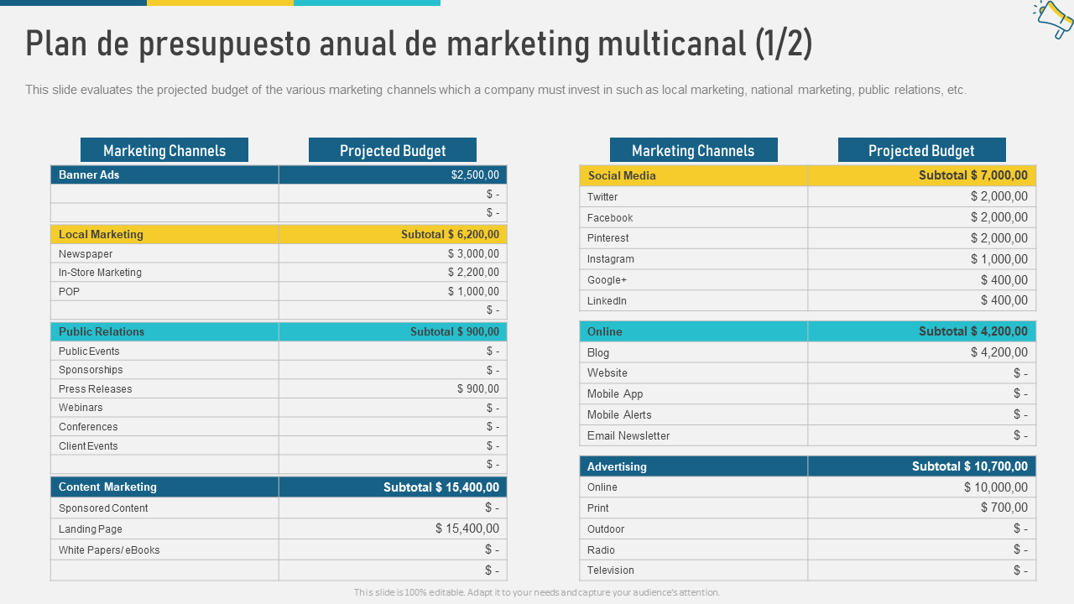Click the "In-Store Marketing" row label

tap(100, 273)
